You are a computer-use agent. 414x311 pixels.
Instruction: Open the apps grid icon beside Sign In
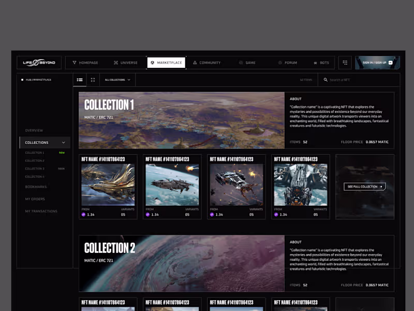tap(345, 62)
